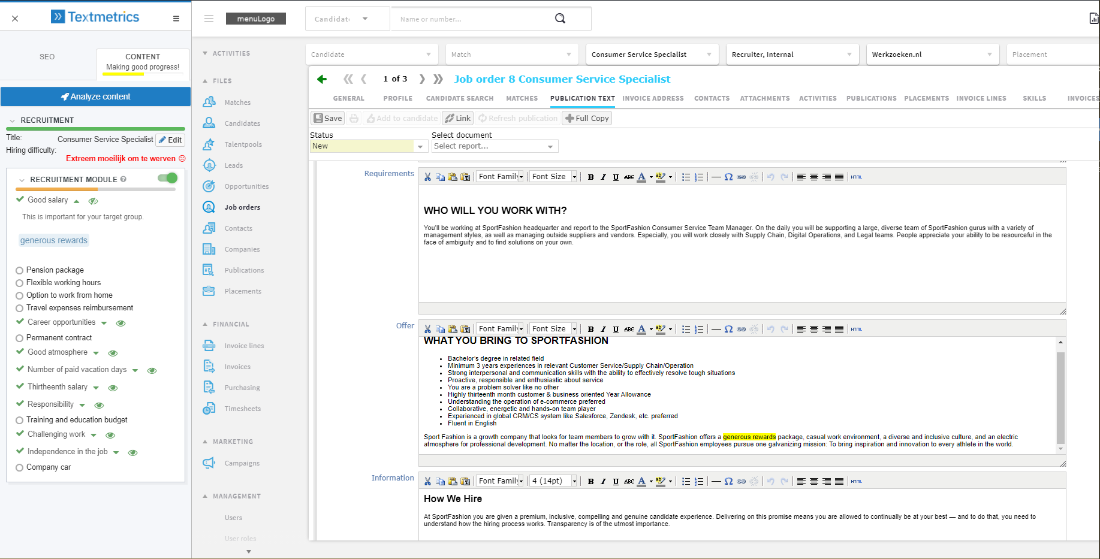
Task: Click the search magnifier icon
Action: 560,19
